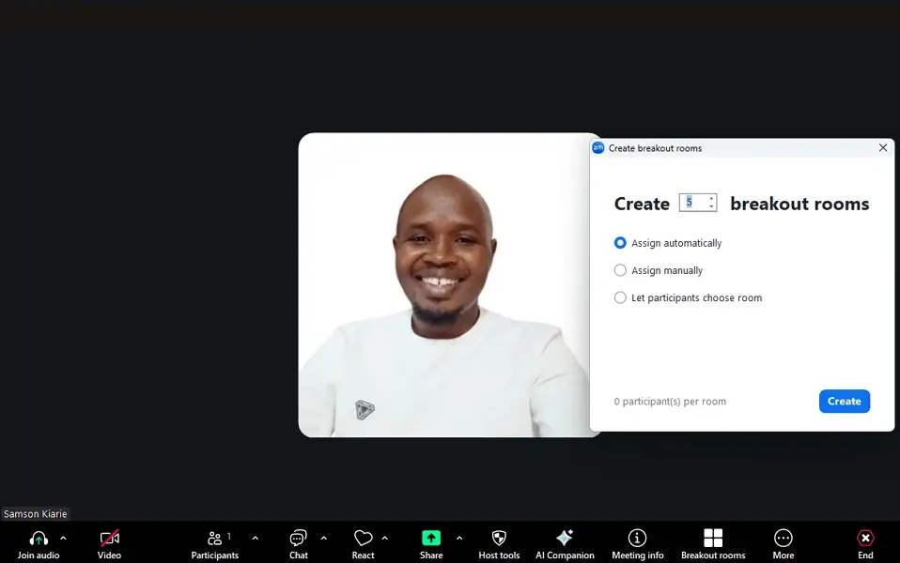Open the Participants panel

click(215, 539)
